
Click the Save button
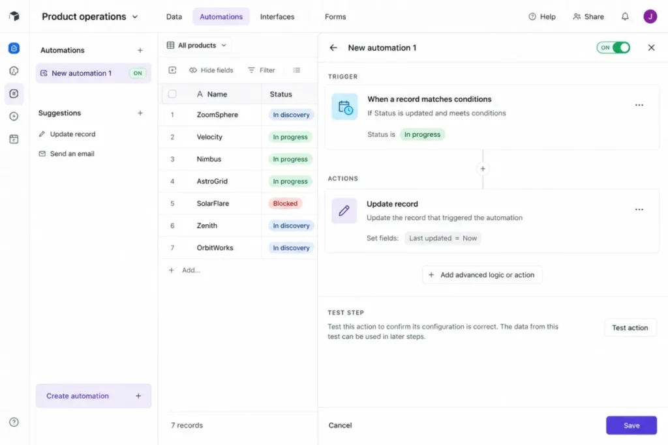(631, 425)
